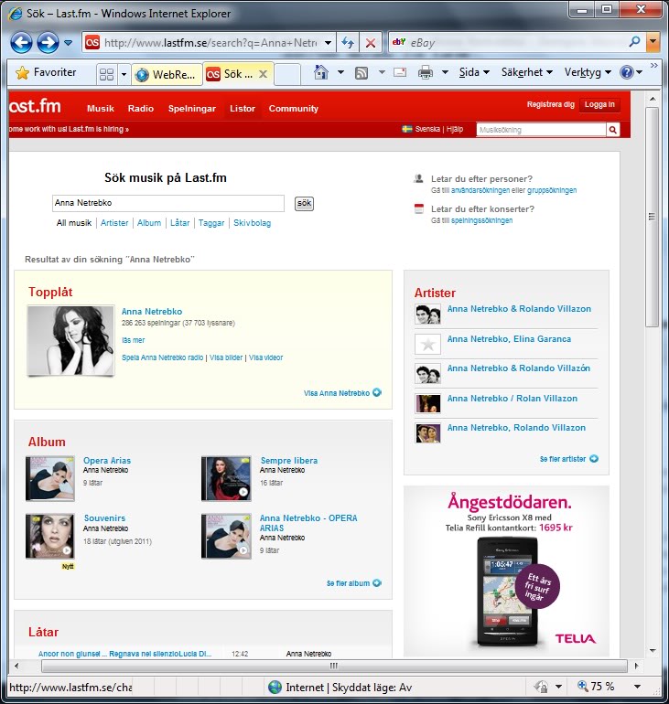The image size is (669, 704).
Task: Open Musik in Last.fm navigation
Action: [x=100, y=109]
